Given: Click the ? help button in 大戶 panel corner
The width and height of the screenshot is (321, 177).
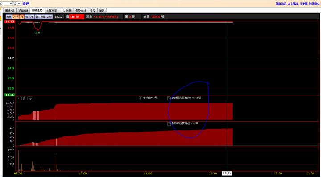Looking at the screenshot, I should (18, 99).
